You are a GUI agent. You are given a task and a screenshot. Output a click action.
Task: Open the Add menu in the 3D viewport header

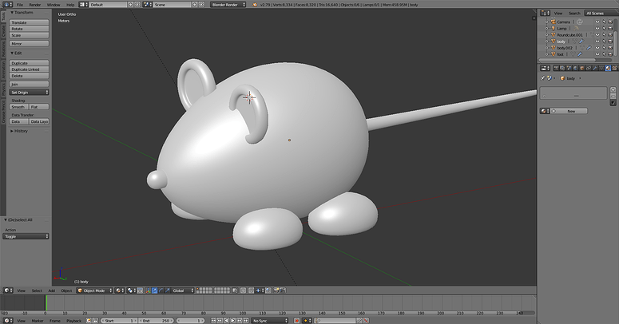(52, 290)
